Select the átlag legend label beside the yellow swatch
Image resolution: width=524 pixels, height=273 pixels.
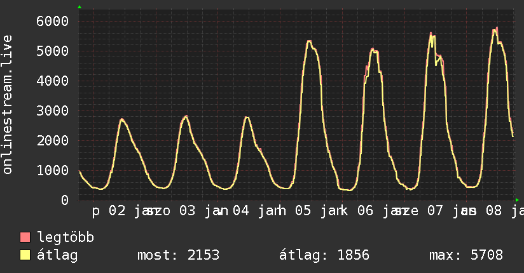click(57, 255)
